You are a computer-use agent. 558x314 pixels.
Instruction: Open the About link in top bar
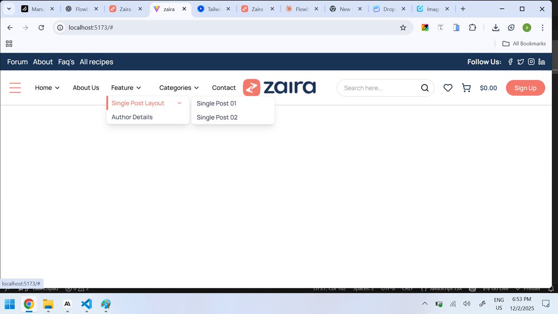[x=43, y=62]
